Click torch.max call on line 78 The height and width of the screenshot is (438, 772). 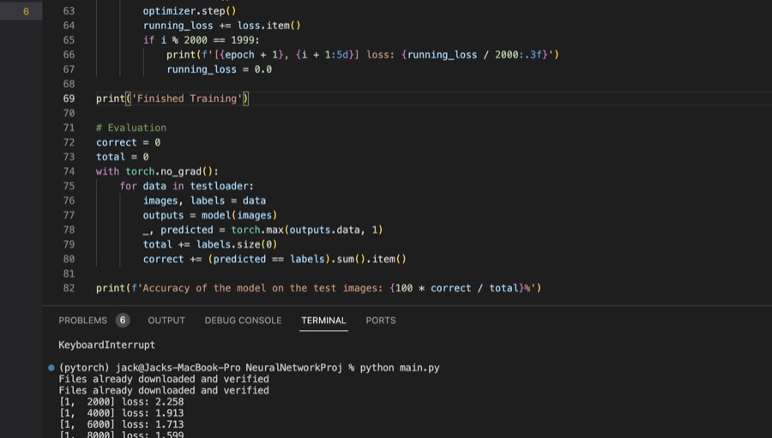pyautogui.click(x=307, y=230)
